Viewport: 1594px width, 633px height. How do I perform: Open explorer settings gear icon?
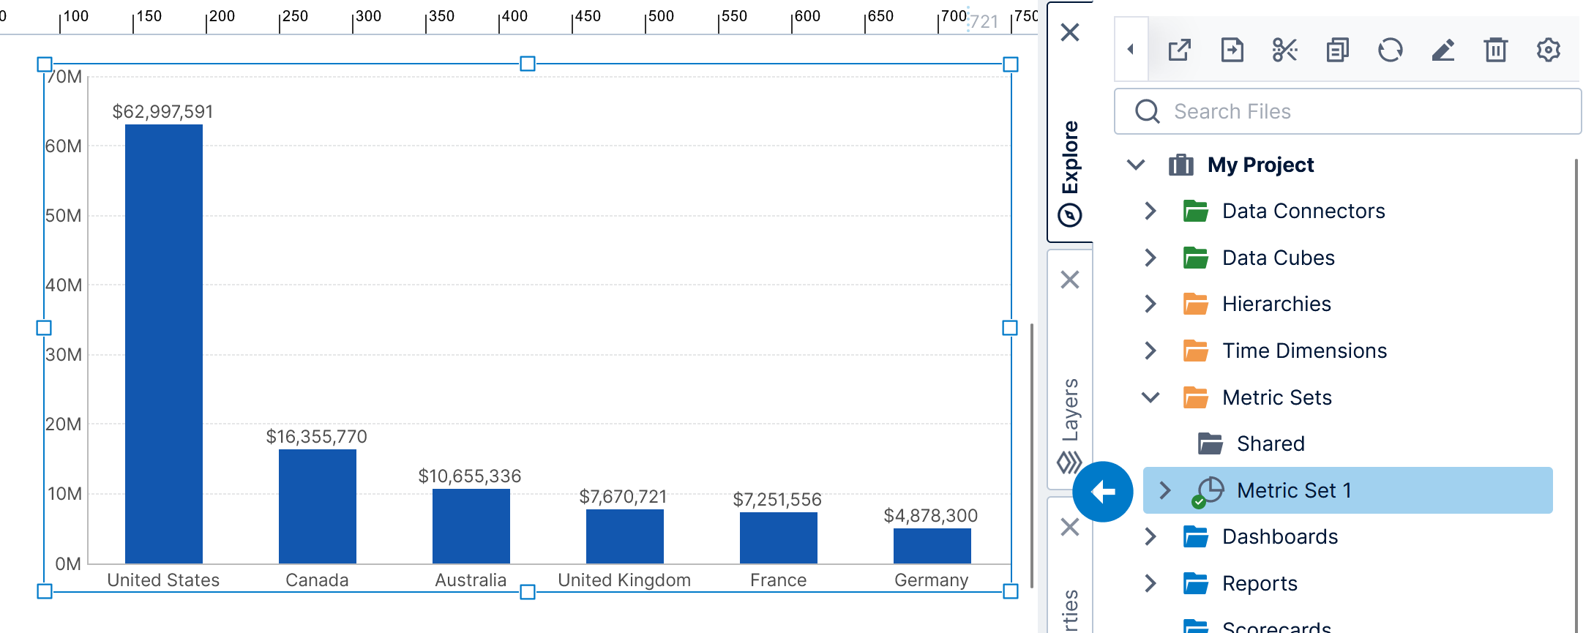[1548, 50]
